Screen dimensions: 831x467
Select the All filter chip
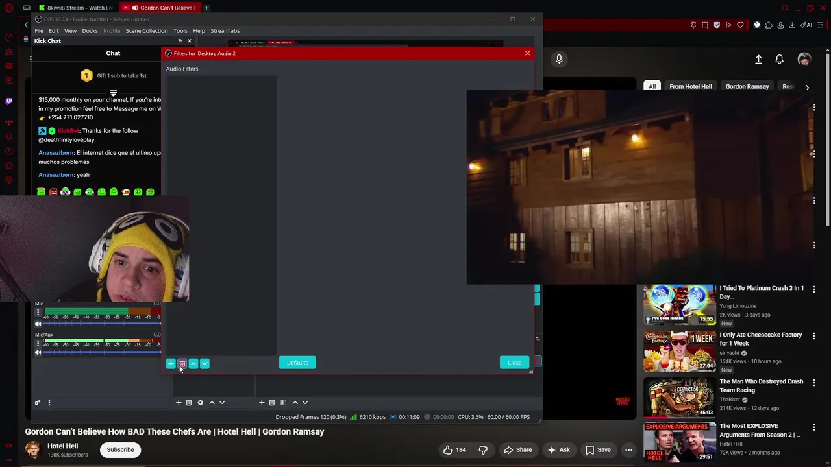(652, 86)
